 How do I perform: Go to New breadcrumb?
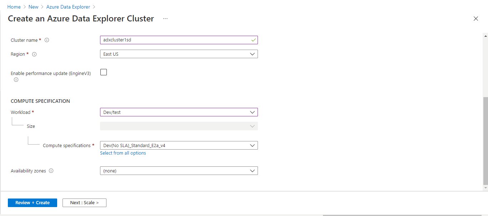coord(34,7)
